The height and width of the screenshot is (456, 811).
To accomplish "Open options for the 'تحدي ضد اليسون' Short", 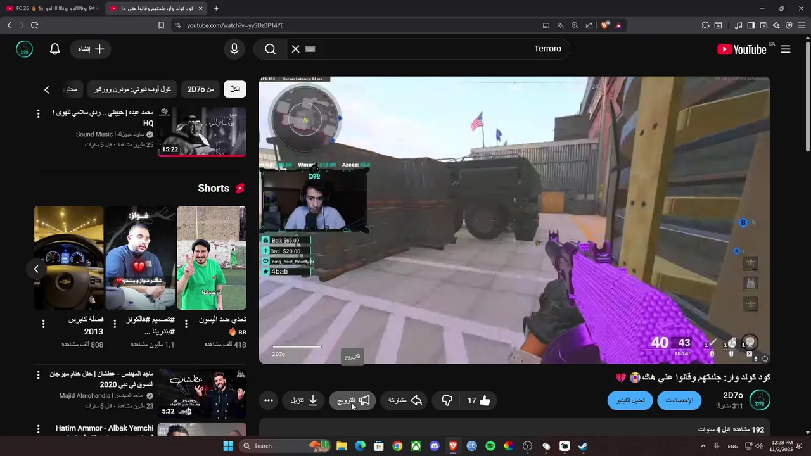I will click(186, 324).
